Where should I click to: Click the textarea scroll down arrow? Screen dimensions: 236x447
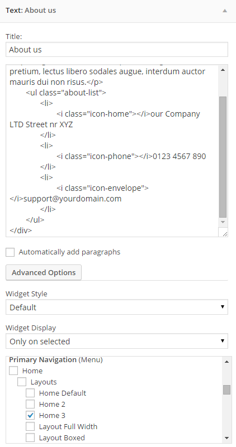point(223,222)
